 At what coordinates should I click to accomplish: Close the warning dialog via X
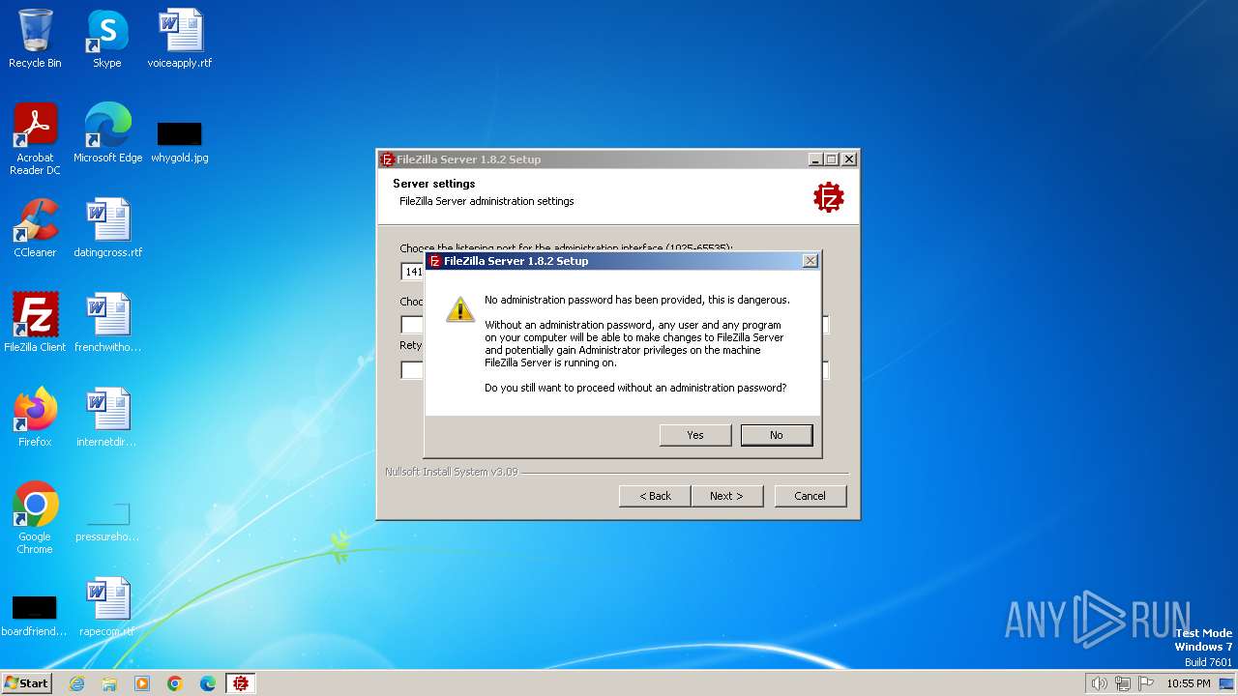tap(811, 261)
